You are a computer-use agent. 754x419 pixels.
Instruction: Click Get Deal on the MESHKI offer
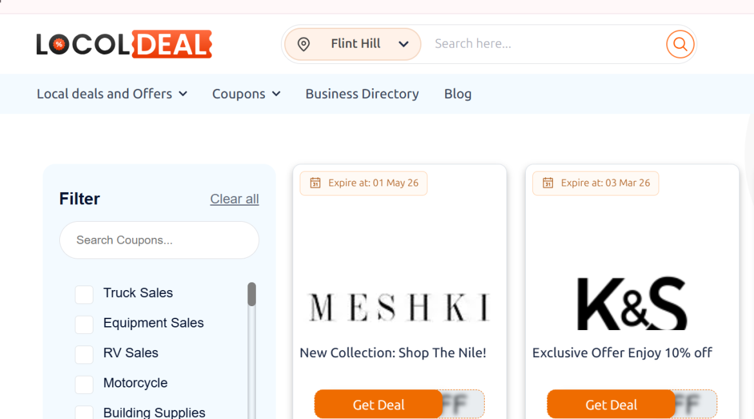click(x=378, y=404)
